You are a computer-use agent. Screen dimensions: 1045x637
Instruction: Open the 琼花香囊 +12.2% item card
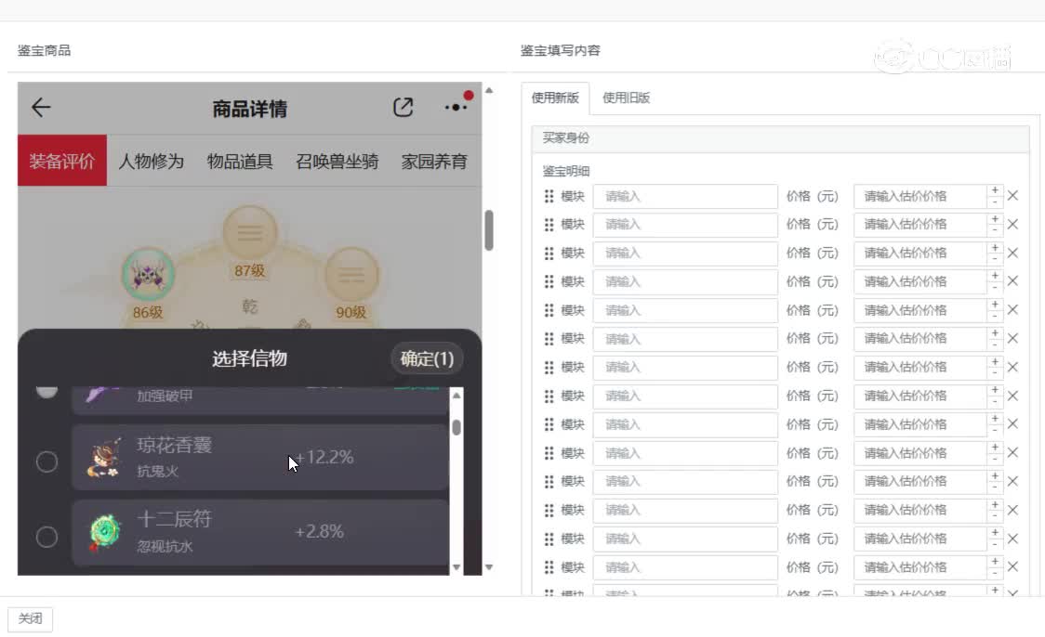coord(260,458)
